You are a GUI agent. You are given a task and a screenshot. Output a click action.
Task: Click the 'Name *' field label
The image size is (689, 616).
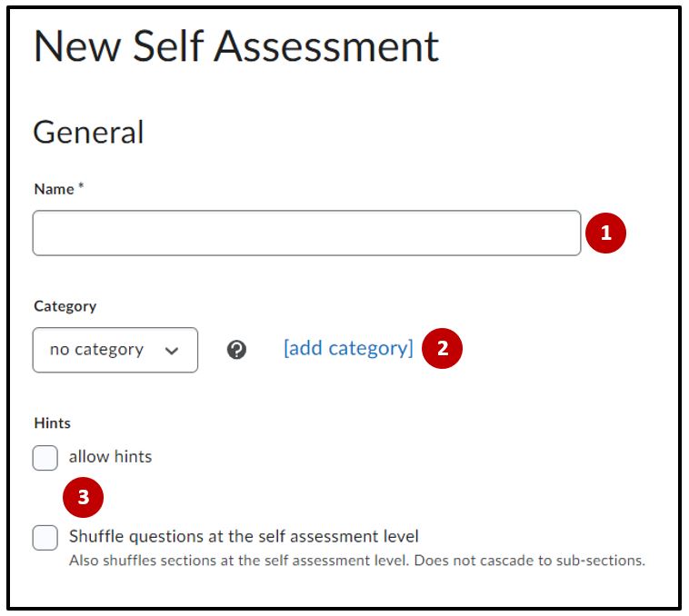(53, 189)
